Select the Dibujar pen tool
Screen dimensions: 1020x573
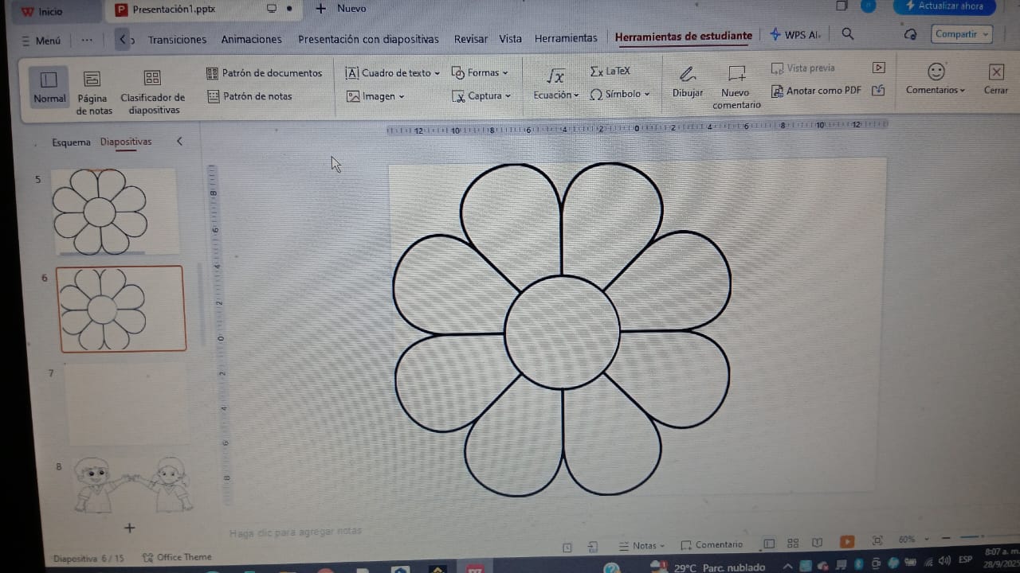coord(687,80)
